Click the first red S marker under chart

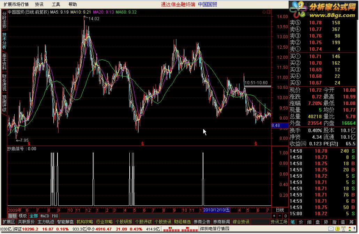tap(29, 144)
